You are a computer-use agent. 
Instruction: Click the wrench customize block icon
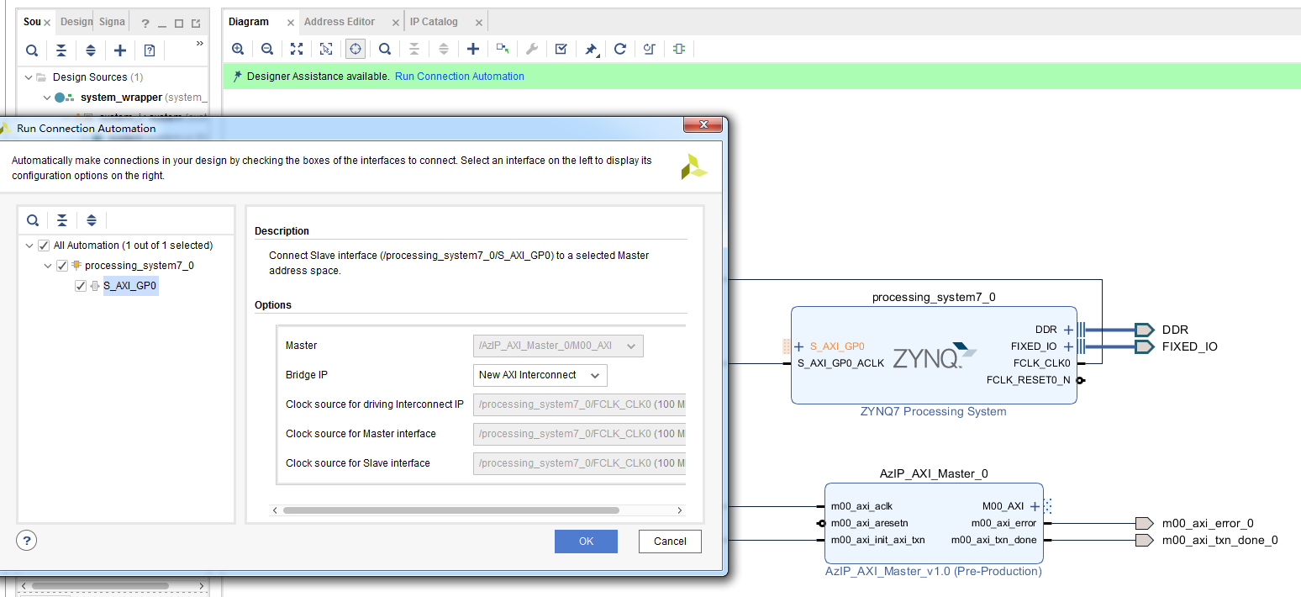(532, 49)
